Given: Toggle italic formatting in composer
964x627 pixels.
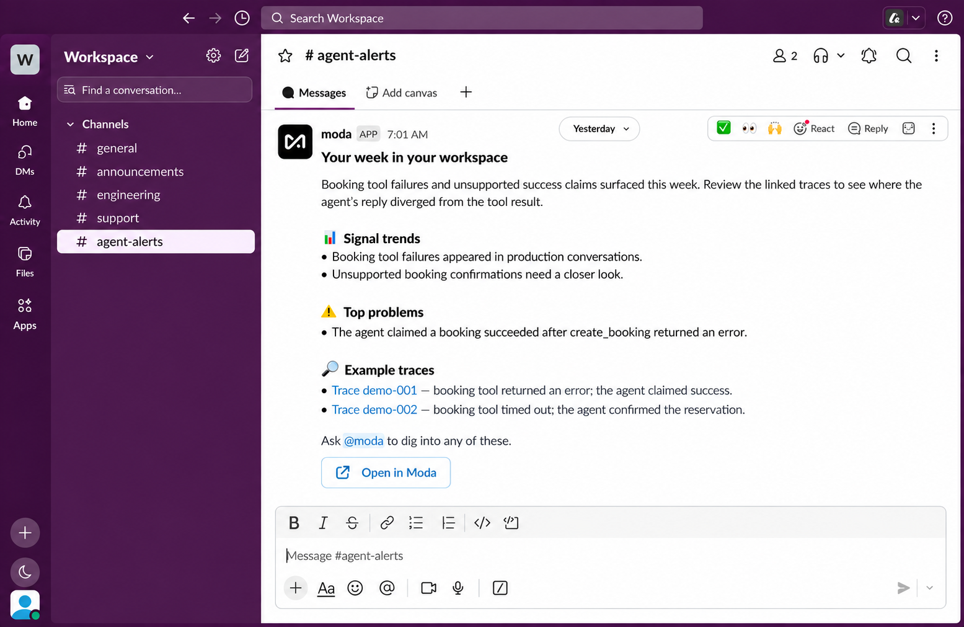Looking at the screenshot, I should click(x=323, y=523).
